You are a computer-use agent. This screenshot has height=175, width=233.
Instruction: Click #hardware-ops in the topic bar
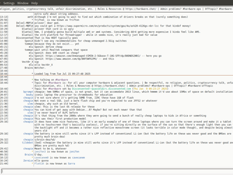click(x=192, y=9)
